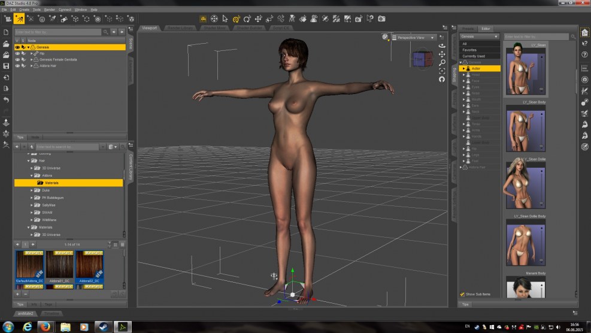Open the Create menu
This screenshot has height=333, width=591.
pyautogui.click(x=24, y=10)
